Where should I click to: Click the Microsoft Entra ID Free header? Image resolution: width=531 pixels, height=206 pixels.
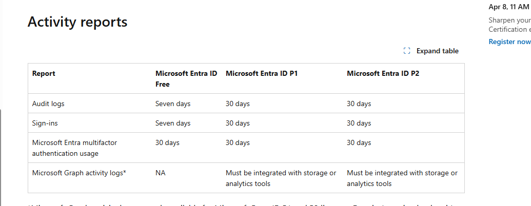pyautogui.click(x=186, y=78)
